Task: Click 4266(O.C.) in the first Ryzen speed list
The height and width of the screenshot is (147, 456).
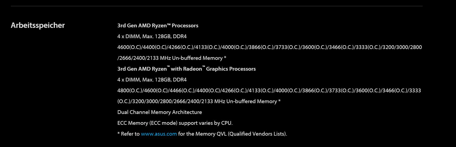Action: (180, 47)
